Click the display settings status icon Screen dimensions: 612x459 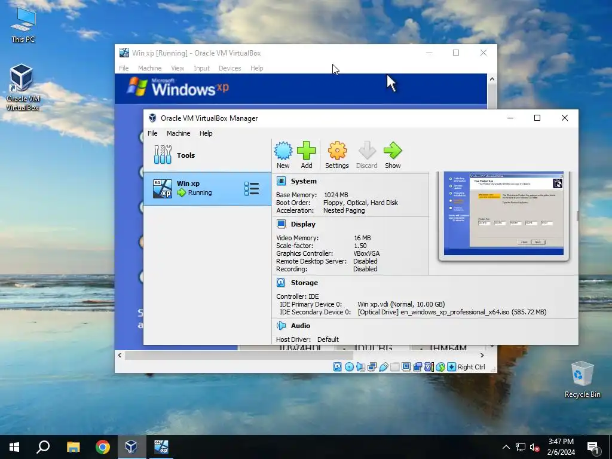[406, 367]
